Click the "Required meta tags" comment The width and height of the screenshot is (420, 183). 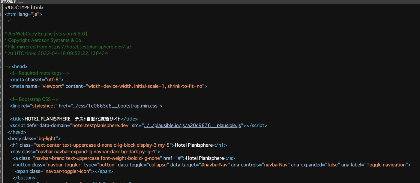(40, 73)
